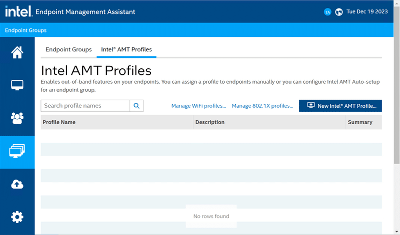Click the Description column header

coord(209,122)
